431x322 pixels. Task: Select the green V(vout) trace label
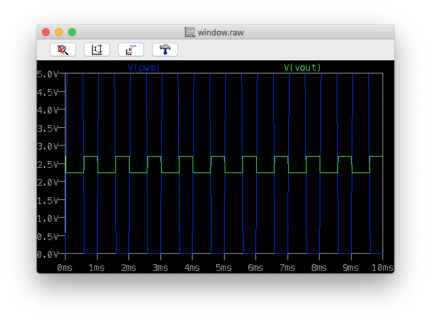[x=302, y=68]
